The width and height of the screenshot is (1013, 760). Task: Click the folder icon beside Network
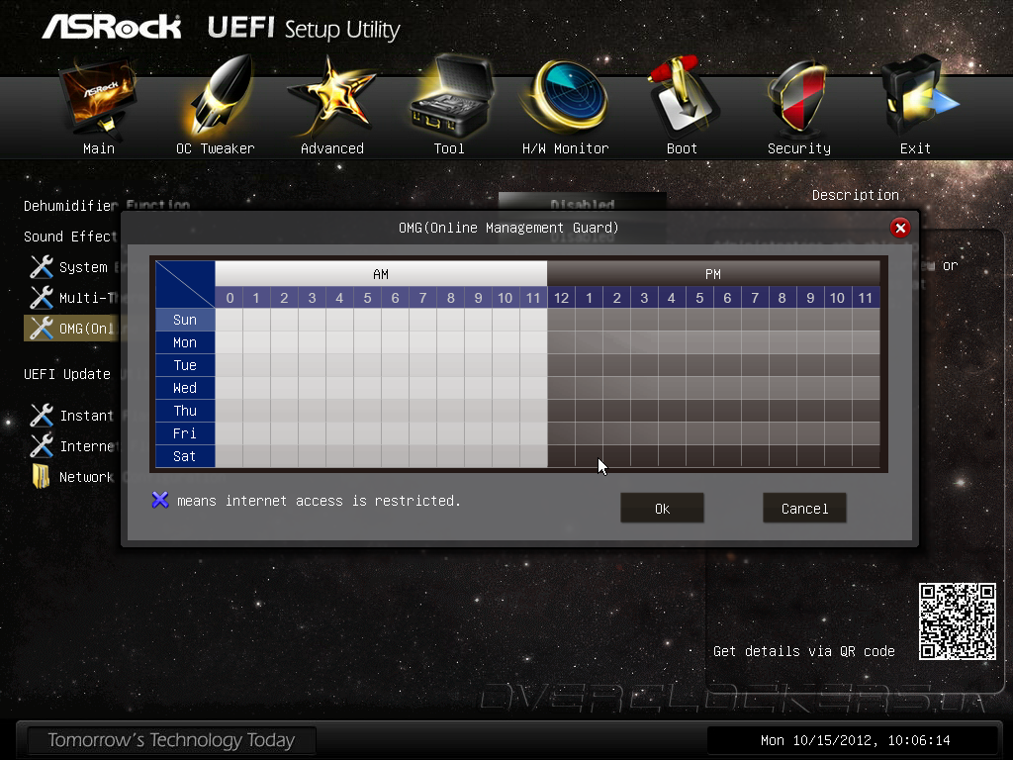[41, 476]
